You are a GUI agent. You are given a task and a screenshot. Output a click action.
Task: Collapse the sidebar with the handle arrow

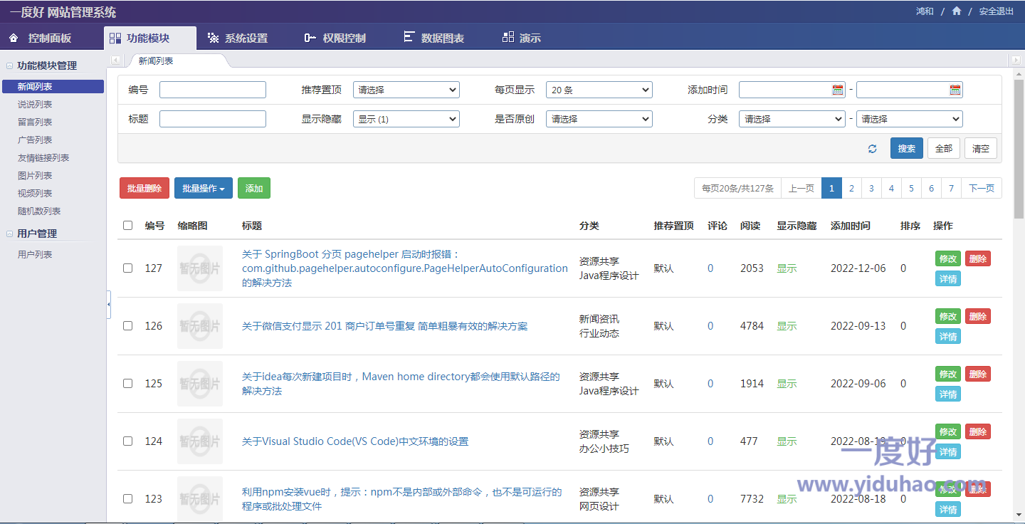tap(109, 305)
